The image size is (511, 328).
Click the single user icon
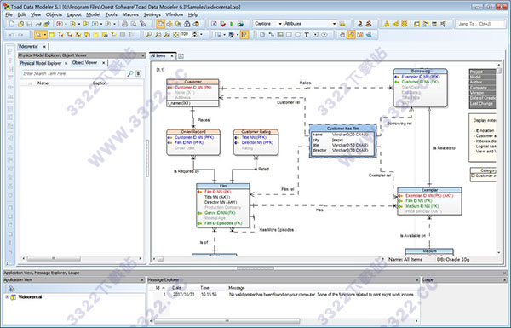pyautogui.click(x=360, y=24)
